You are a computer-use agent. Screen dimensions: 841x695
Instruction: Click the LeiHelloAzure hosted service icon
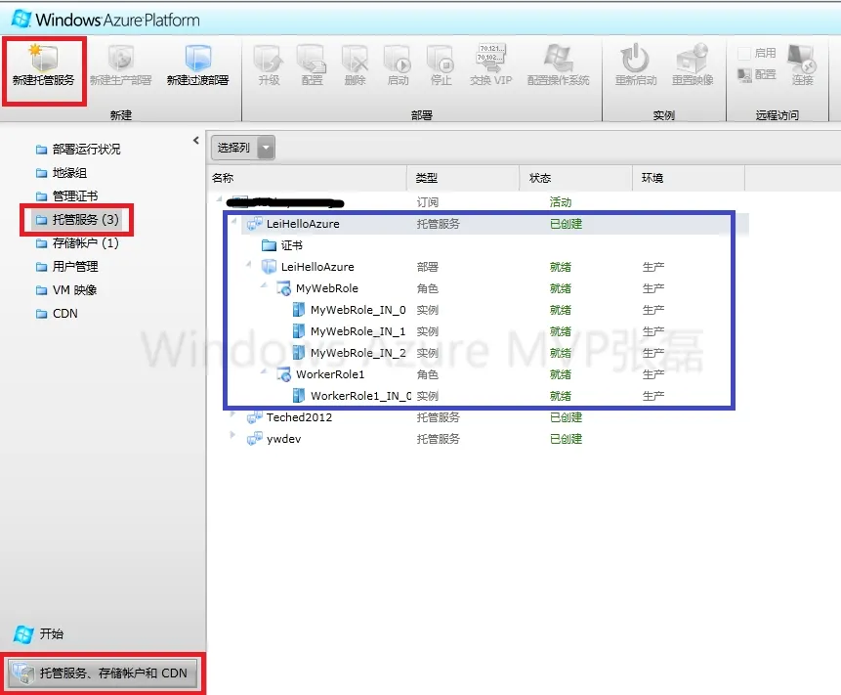[254, 224]
